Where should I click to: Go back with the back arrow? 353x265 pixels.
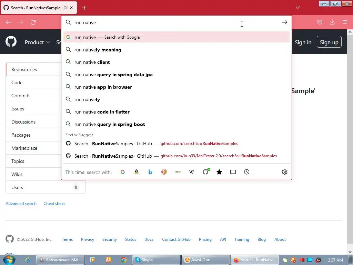(x=8, y=22)
